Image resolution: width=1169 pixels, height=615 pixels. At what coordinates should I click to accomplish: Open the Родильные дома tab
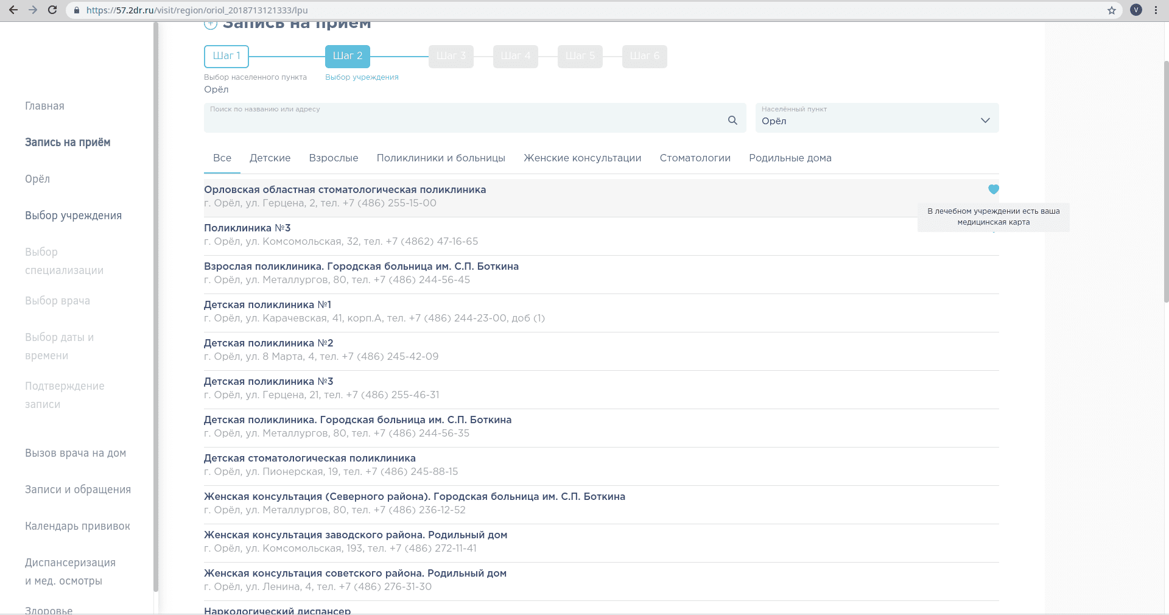click(790, 158)
